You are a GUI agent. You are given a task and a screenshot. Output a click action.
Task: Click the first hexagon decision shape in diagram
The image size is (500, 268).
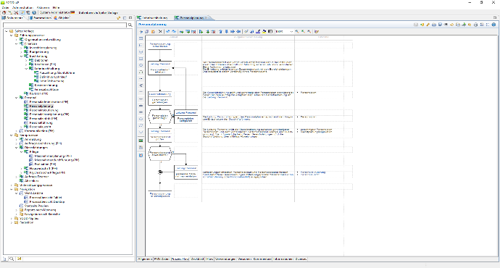160,117
